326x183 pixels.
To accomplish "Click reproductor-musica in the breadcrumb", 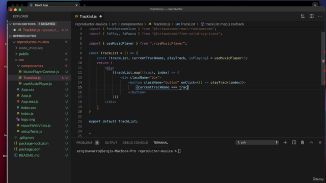I will click(x=91, y=24).
